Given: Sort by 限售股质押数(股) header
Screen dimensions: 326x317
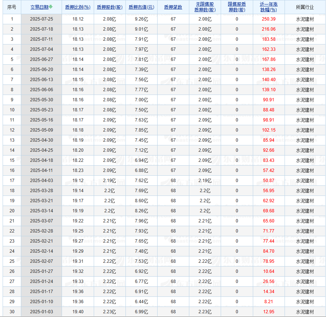Looking at the screenshot, I should pyautogui.click(x=237, y=7).
